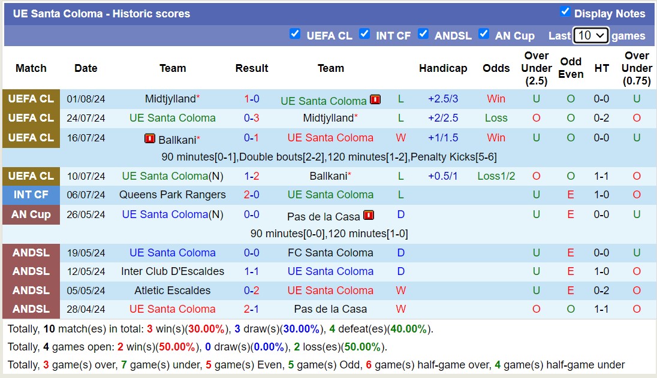
Task: Click the Odd Even column header
Action: [571, 68]
